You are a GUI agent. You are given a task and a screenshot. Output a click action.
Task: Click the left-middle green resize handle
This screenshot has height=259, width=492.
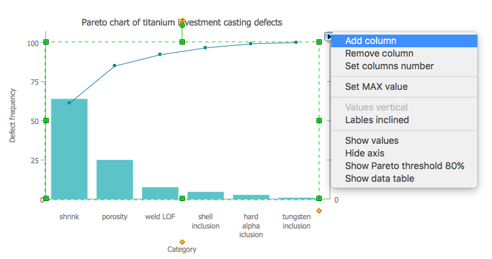pyautogui.click(x=46, y=121)
